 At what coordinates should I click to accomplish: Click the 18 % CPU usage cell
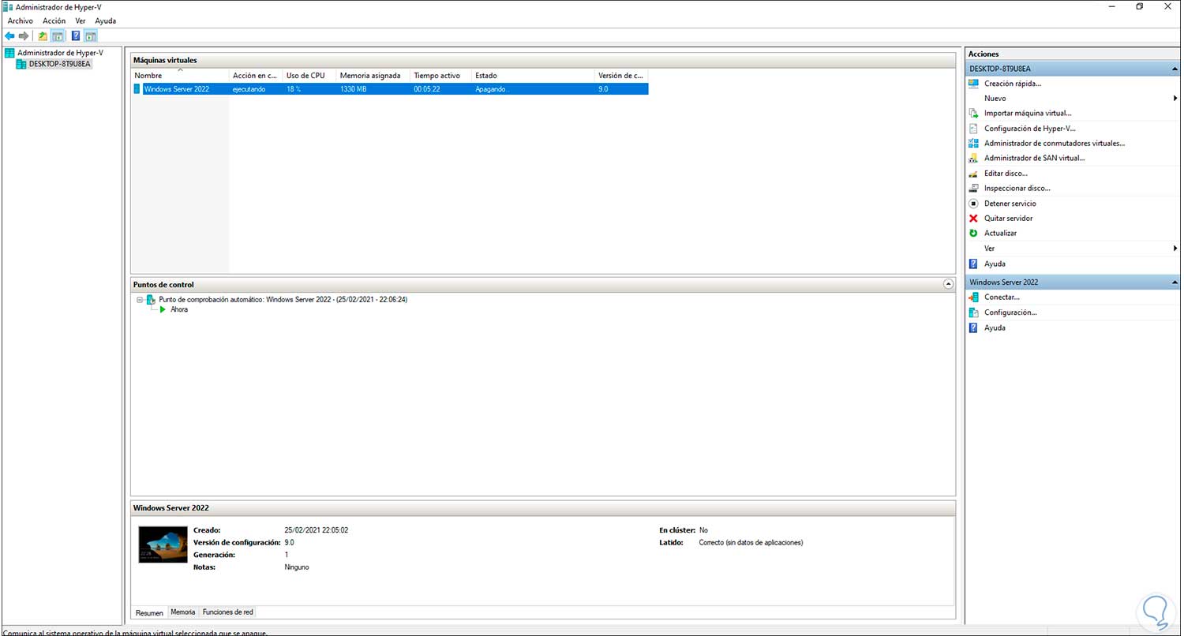[294, 89]
